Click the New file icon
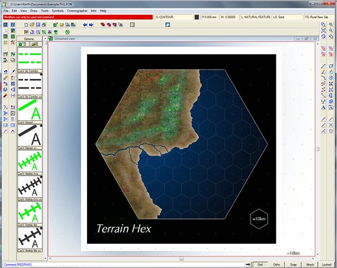This screenshot has width=337, height=268. [x=26, y=25]
